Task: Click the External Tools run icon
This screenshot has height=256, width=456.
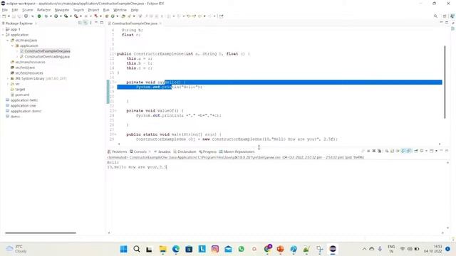Action: (76, 16)
